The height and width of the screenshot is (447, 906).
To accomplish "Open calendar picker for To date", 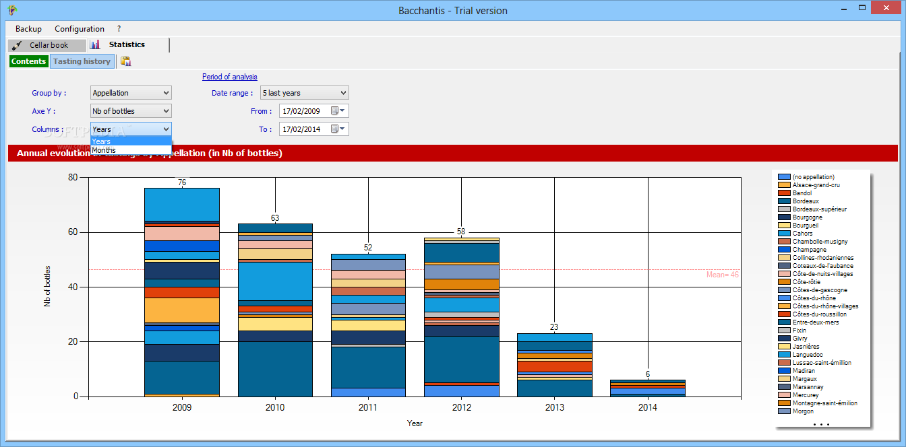I will click(x=338, y=129).
